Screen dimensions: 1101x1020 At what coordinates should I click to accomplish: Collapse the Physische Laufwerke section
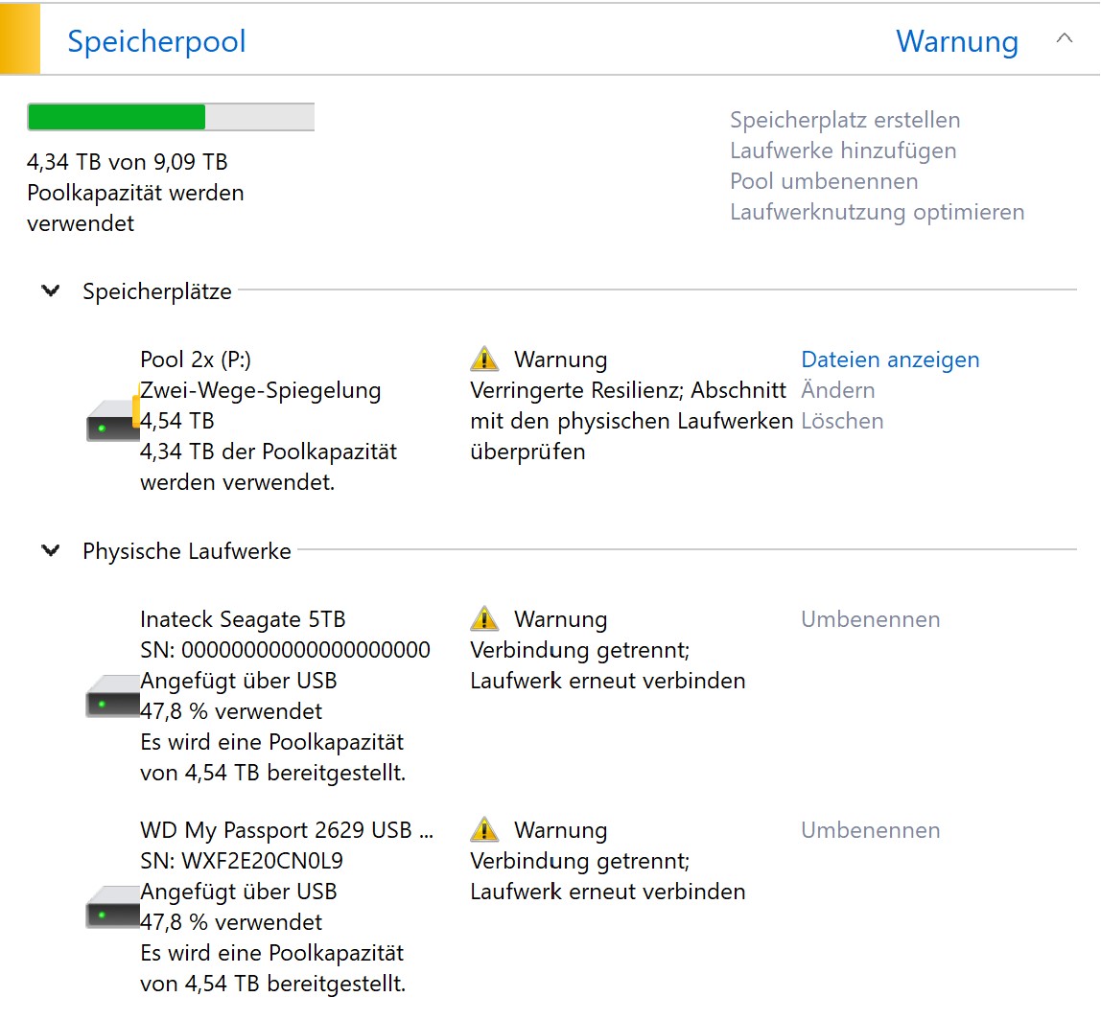click(x=51, y=549)
